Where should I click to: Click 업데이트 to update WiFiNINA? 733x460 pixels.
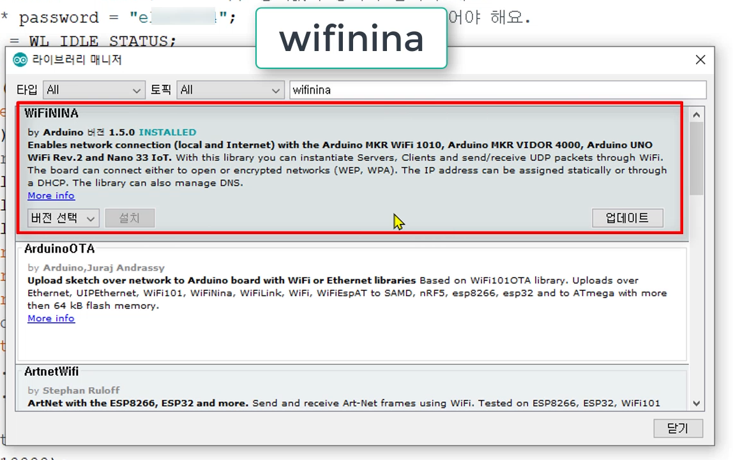(628, 218)
